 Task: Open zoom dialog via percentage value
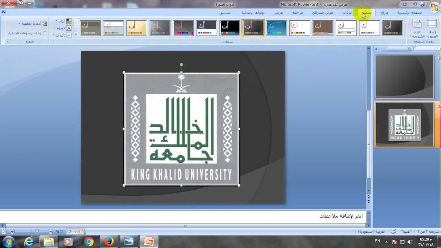coord(60,232)
